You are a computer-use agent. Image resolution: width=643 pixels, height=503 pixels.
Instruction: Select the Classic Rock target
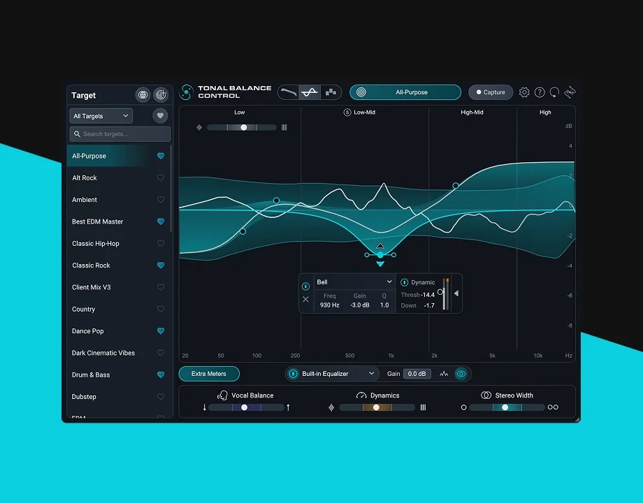[118, 265]
